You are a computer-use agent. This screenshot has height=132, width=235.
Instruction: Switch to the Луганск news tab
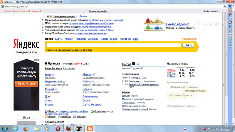click(x=83, y=16)
